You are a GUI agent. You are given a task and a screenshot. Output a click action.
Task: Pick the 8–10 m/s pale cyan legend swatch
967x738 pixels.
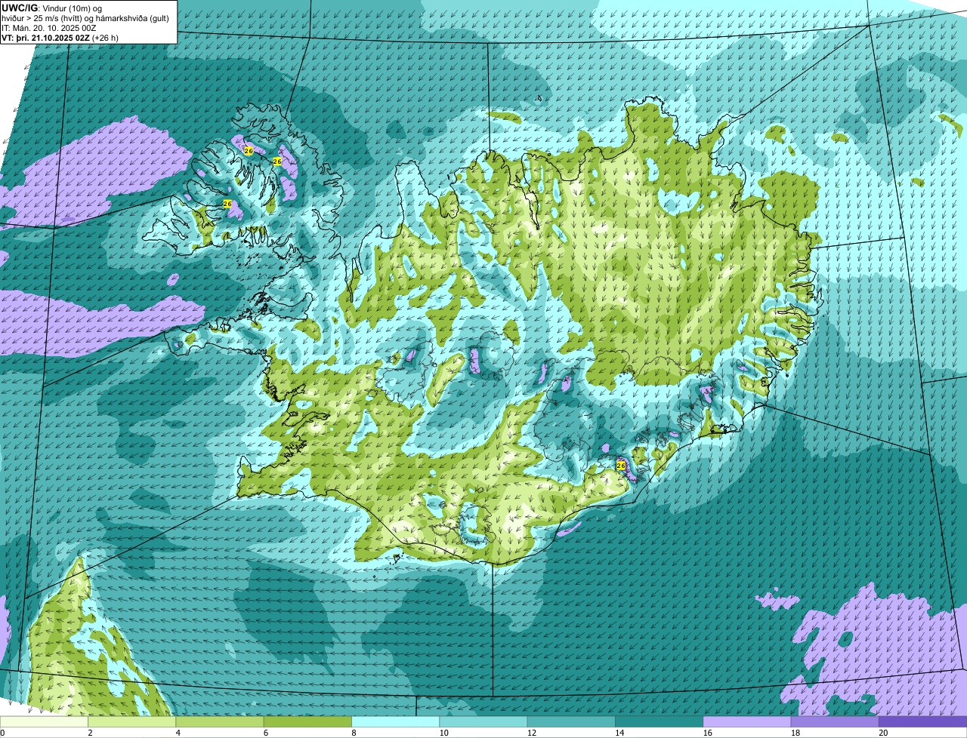pyautogui.click(x=396, y=722)
